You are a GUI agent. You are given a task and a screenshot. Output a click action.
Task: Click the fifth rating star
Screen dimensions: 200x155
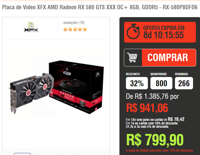click(x=85, y=29)
